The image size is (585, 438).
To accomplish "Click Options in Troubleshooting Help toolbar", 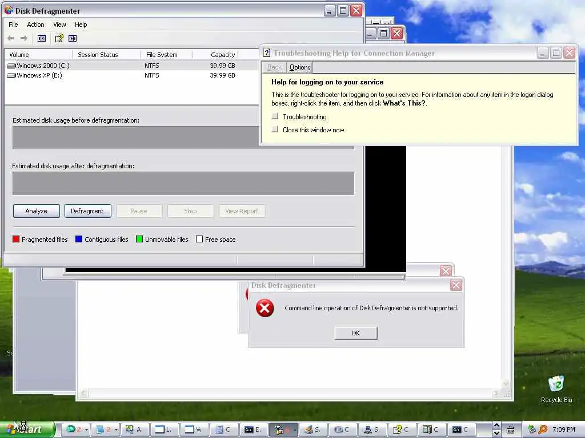I will coord(299,67).
